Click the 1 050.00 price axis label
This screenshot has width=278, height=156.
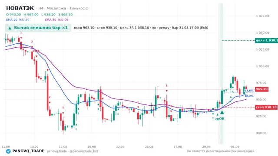(262, 33)
